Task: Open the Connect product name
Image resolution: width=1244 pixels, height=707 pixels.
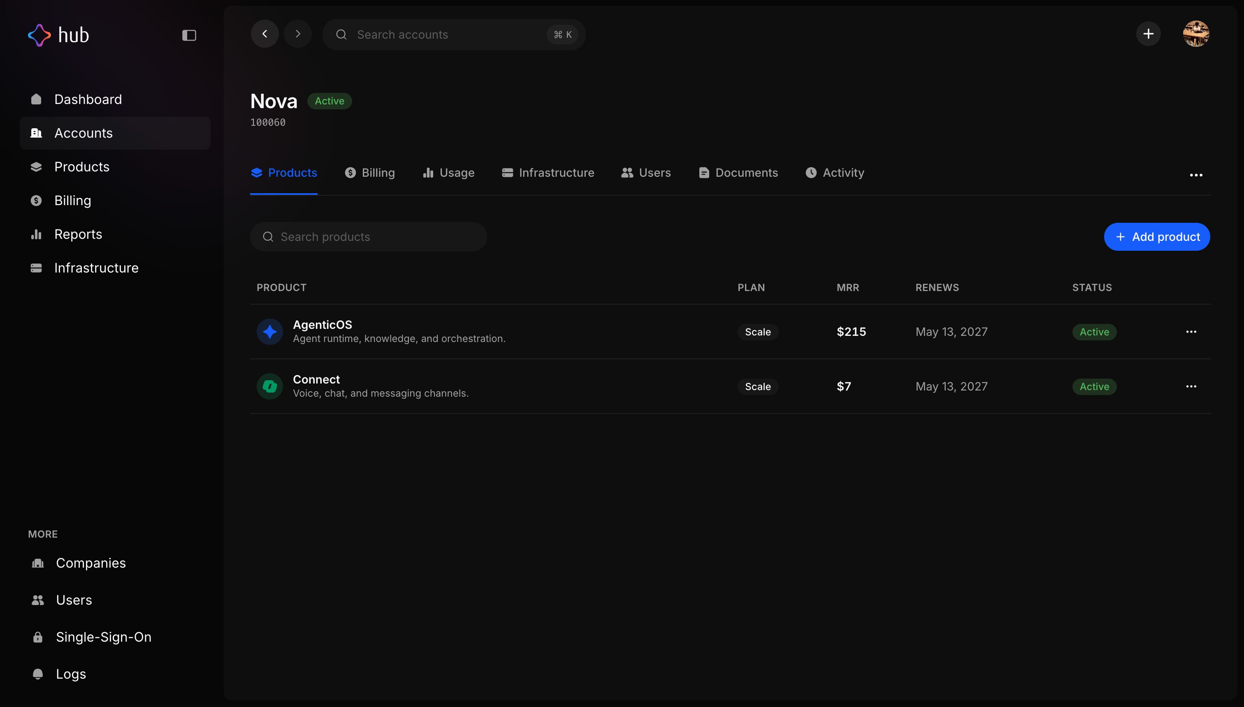Action: click(316, 380)
